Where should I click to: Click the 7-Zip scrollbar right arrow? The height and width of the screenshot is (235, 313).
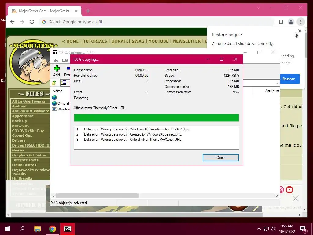pos(277,196)
